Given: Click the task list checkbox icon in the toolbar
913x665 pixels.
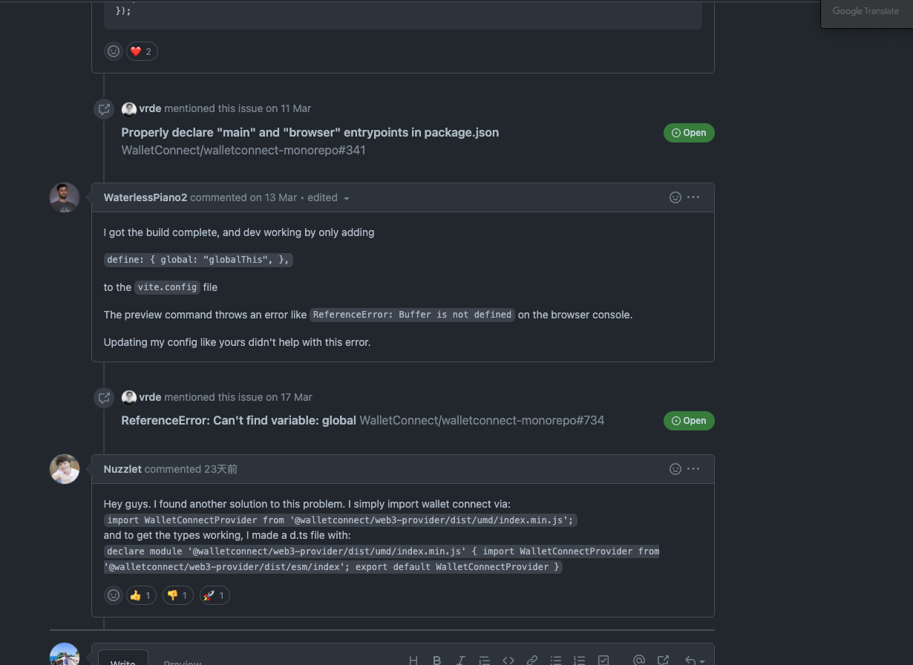Looking at the screenshot, I should pos(603,660).
